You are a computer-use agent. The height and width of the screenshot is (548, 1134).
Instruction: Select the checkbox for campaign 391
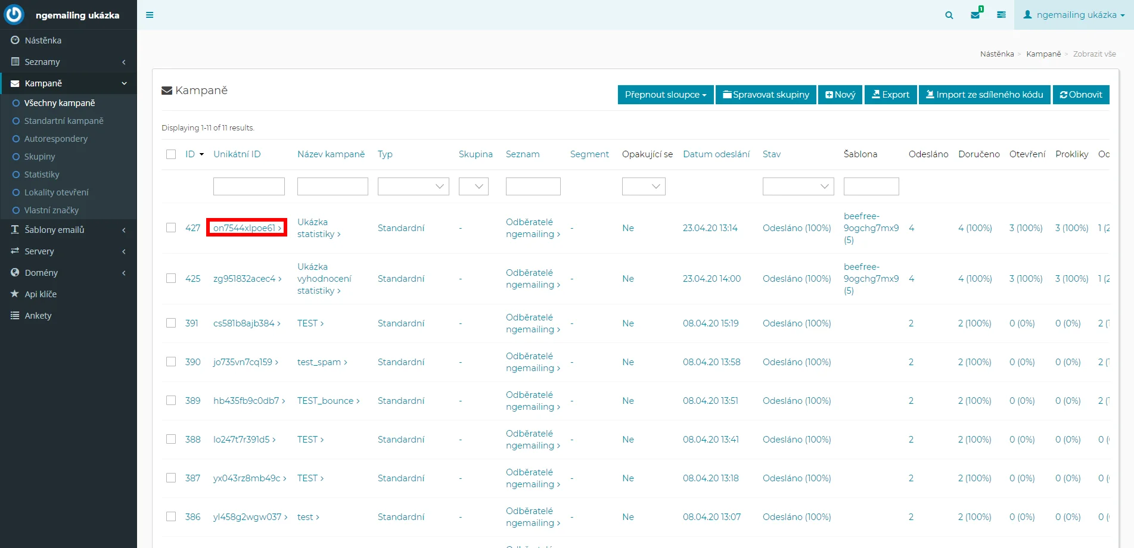[171, 323]
